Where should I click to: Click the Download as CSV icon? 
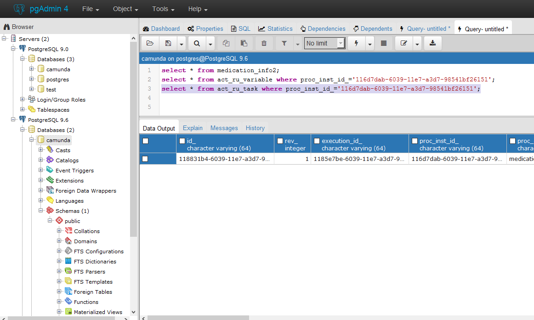pyautogui.click(x=432, y=43)
